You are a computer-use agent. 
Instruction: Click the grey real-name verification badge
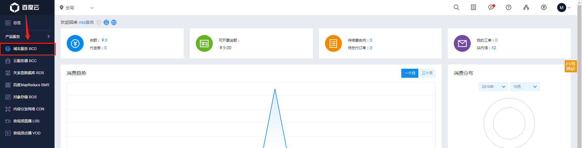pos(99,22)
